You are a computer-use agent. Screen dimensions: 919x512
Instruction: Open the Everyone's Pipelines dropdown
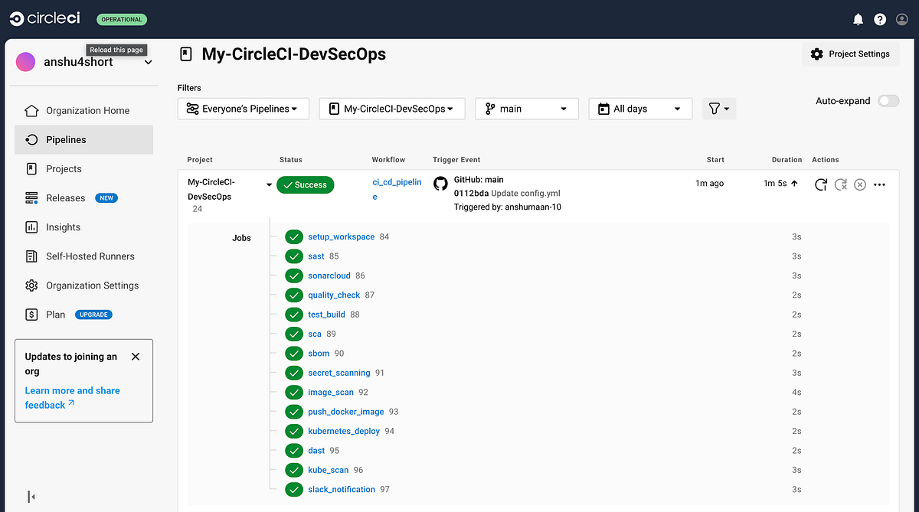click(243, 108)
